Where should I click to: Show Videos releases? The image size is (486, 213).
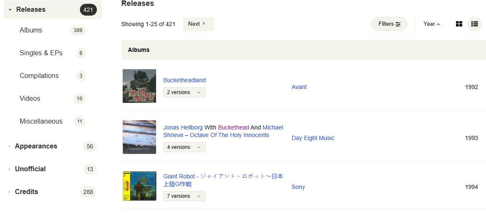click(30, 99)
